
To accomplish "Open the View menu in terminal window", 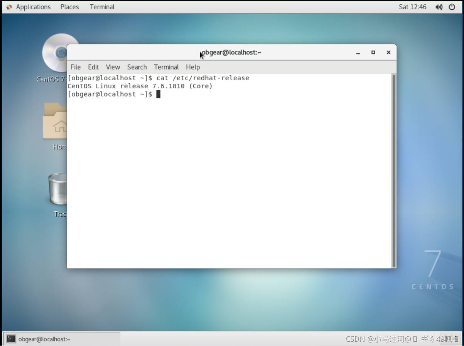I will coord(113,67).
